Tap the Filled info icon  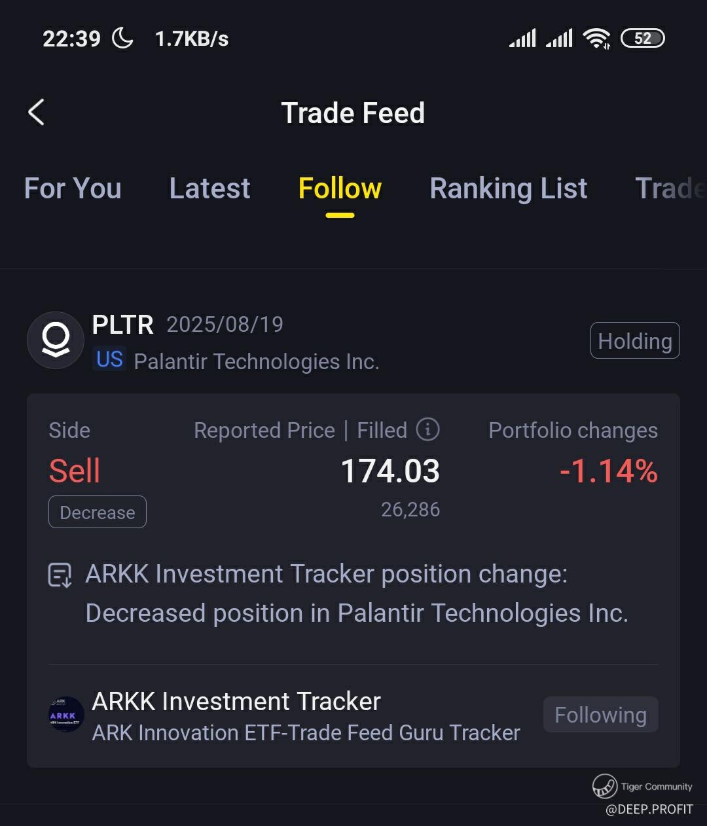[428, 429]
